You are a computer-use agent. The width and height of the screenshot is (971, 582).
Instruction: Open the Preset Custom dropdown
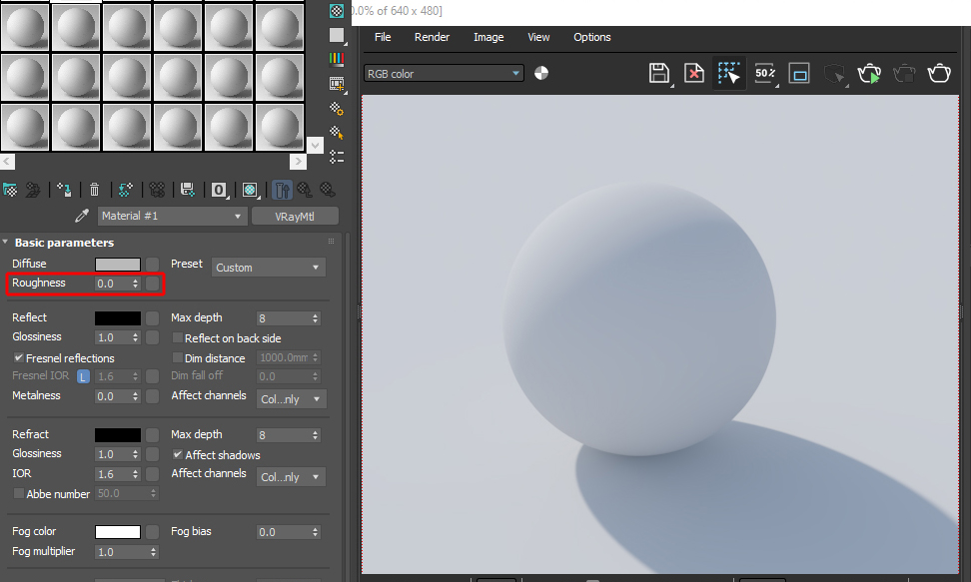coord(268,268)
